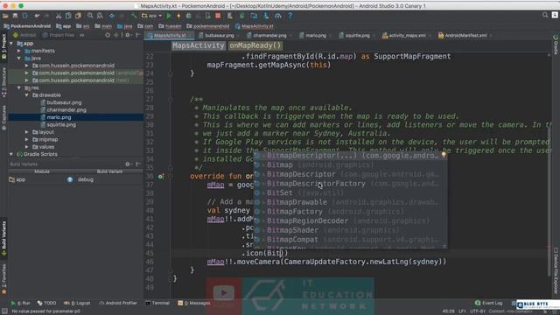560x315 pixels.
Task: Click the scroll-from-source target icon in project panel
Action: (108, 35)
